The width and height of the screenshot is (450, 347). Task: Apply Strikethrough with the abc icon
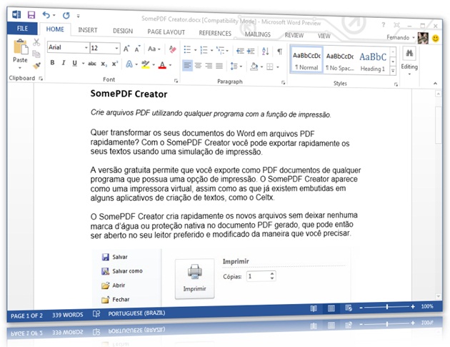coord(92,63)
